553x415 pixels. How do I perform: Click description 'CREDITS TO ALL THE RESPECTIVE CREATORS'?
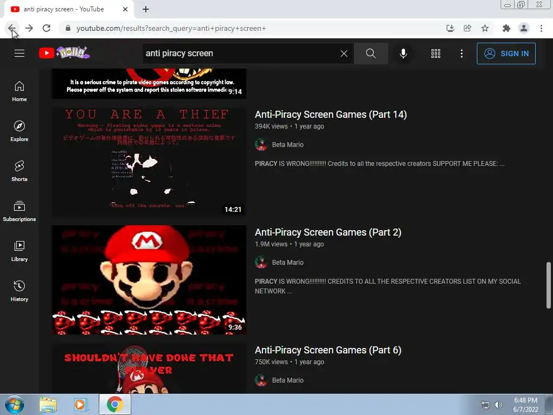click(388, 286)
